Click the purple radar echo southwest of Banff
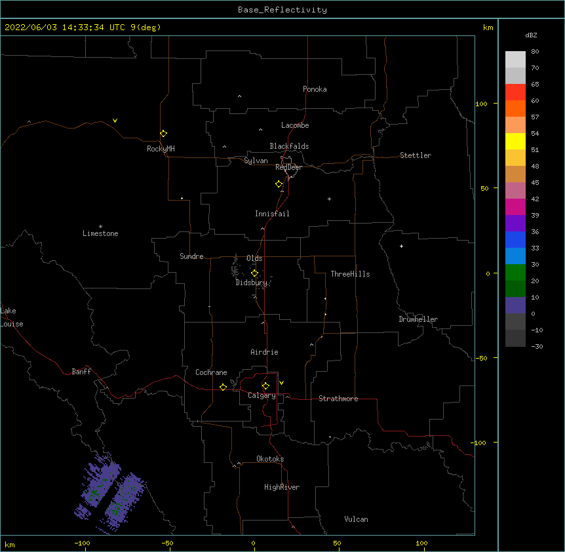The height and width of the screenshot is (552, 565). tap(110, 492)
